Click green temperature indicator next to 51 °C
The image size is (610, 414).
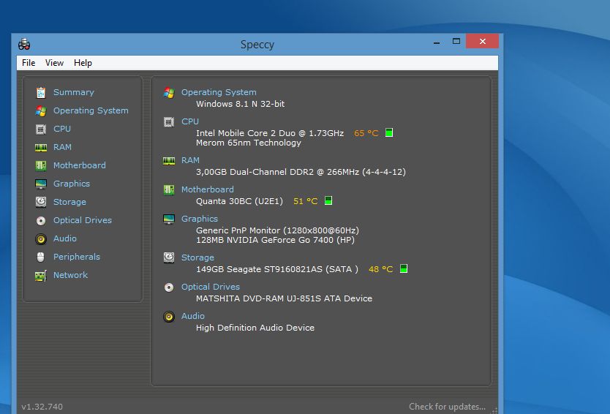(x=328, y=200)
